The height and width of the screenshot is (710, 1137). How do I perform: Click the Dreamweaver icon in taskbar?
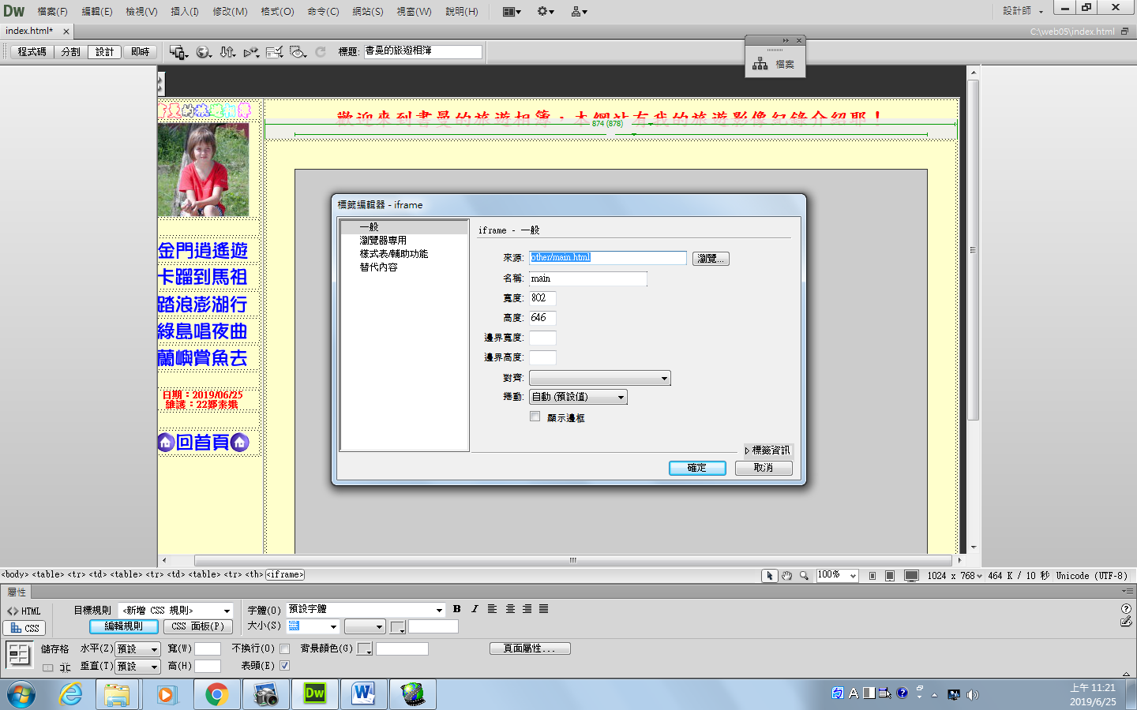(x=315, y=694)
